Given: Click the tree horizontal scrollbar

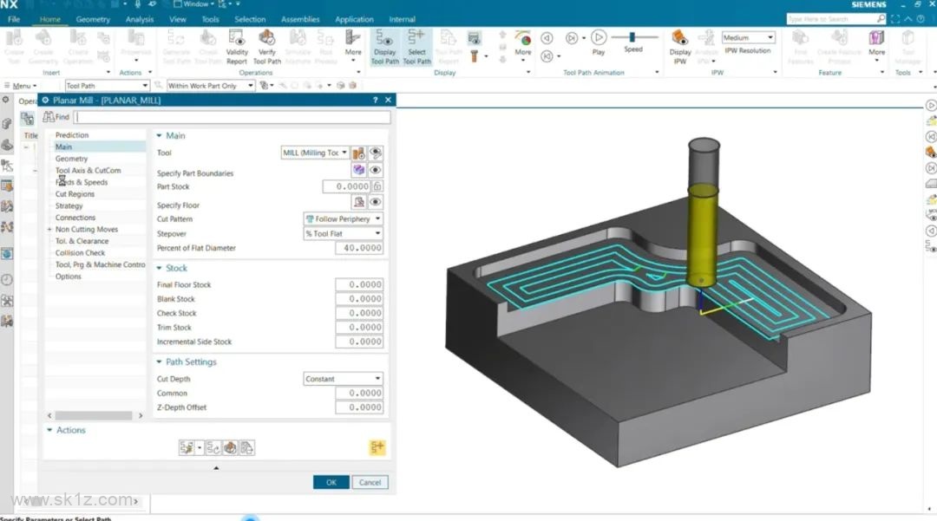Looking at the screenshot, I should 93,415.
